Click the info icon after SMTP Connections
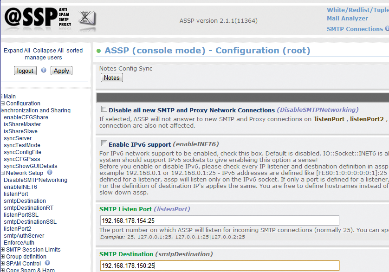Viewport: 389px width, 272px height. pos(386,29)
